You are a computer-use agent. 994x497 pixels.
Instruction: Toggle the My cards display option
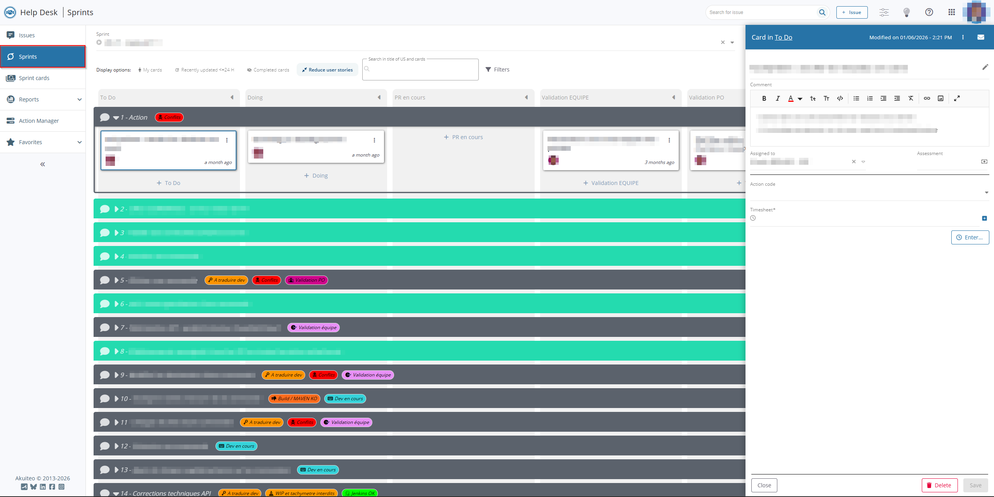pos(150,70)
